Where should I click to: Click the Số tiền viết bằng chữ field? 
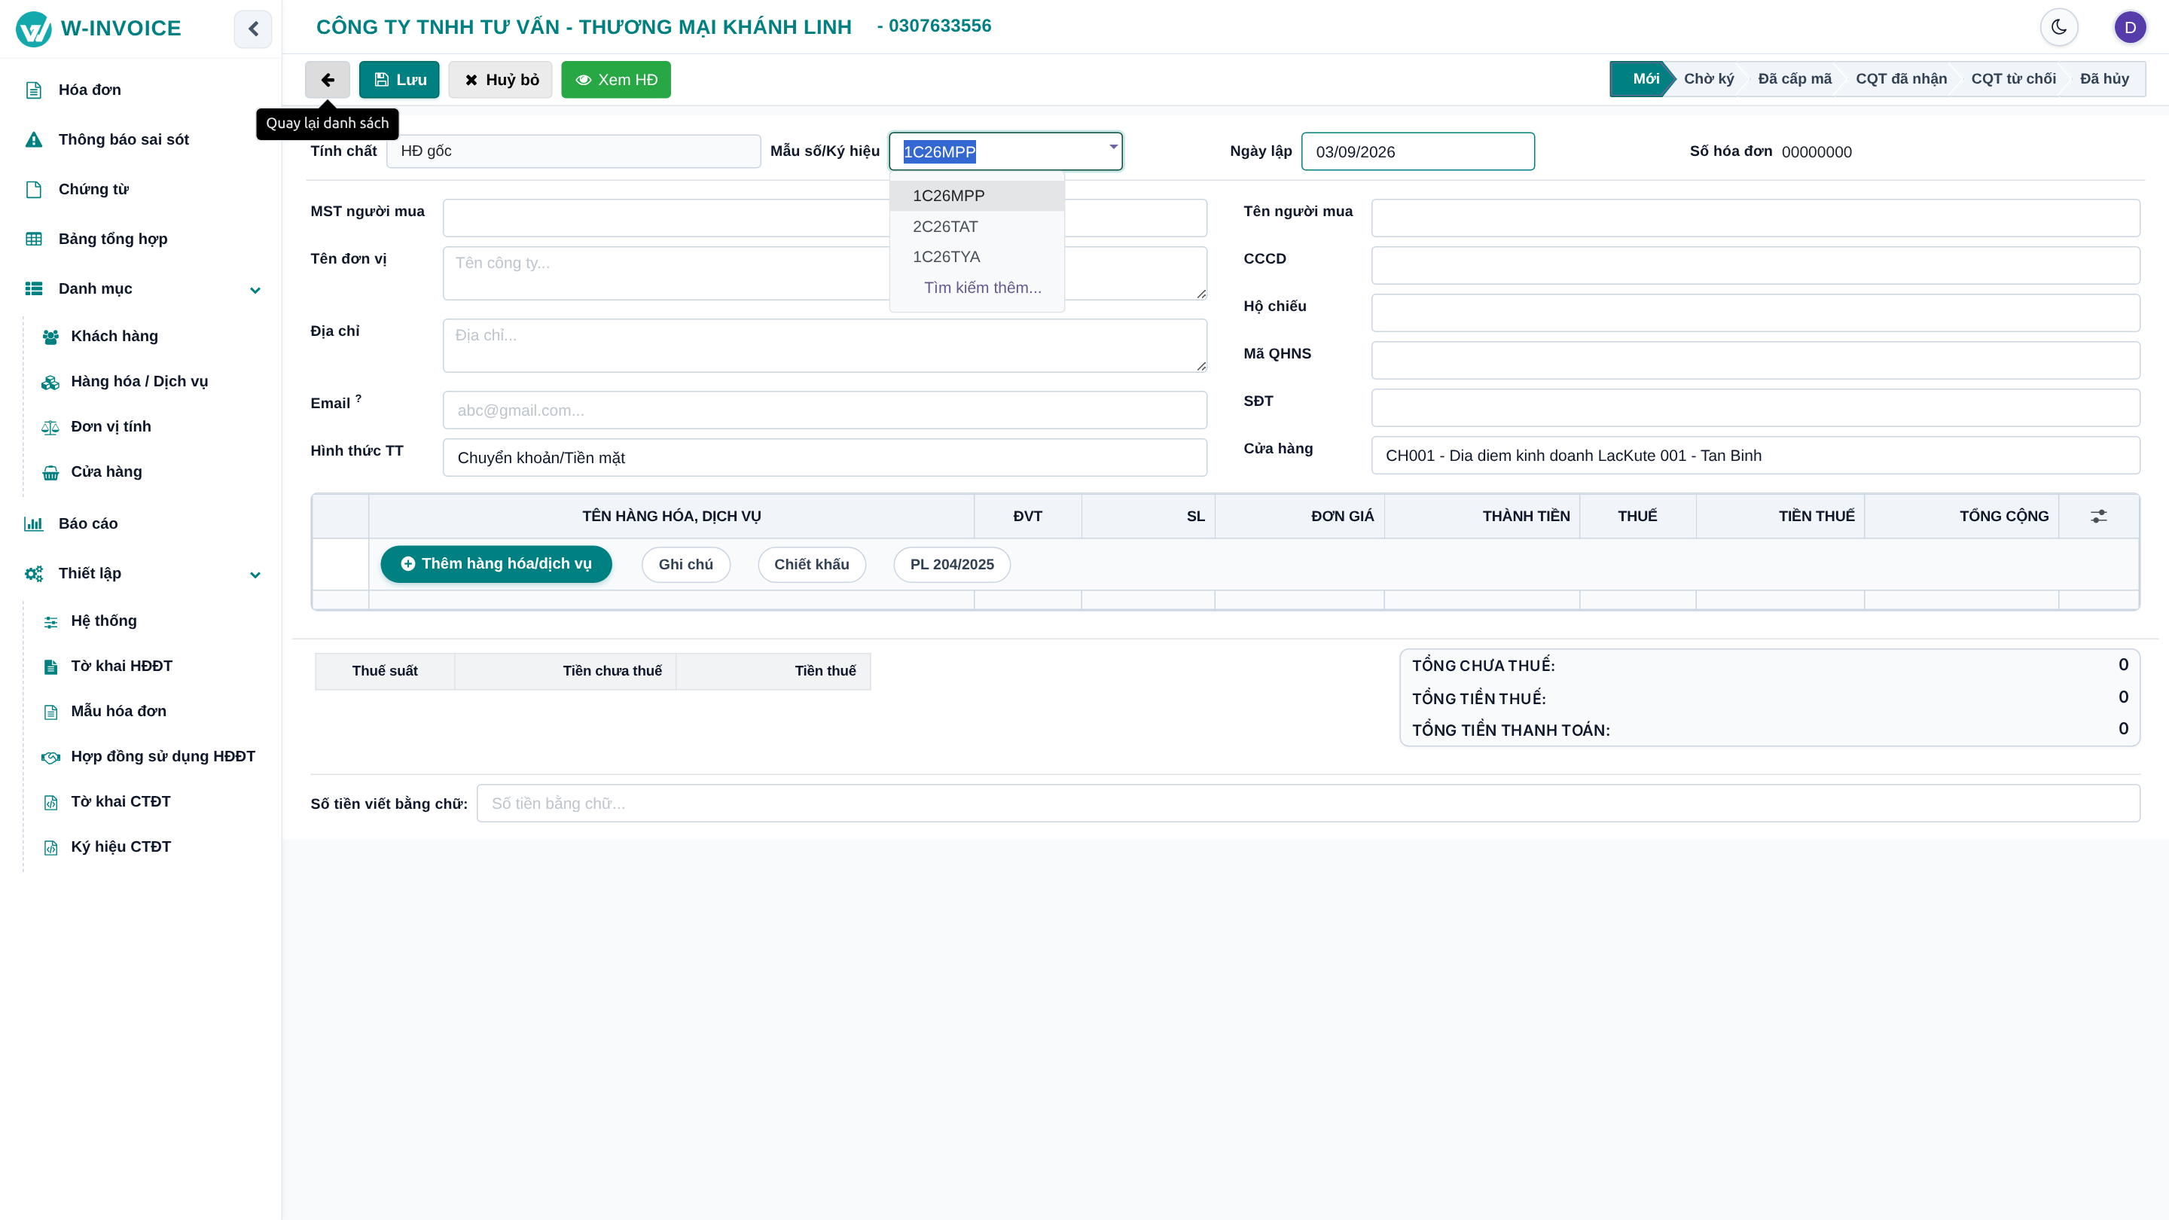pos(1308,804)
